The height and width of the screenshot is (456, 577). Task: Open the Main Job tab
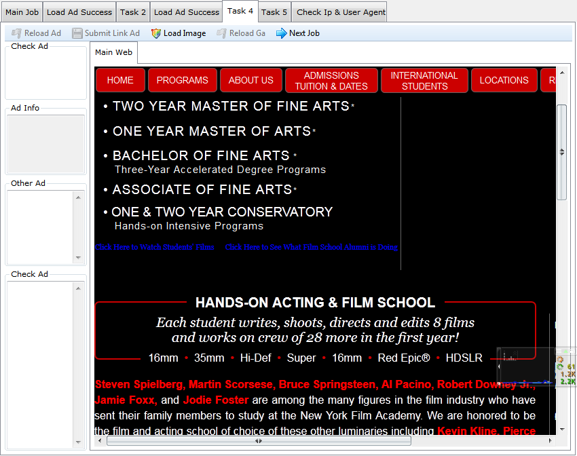(22, 12)
